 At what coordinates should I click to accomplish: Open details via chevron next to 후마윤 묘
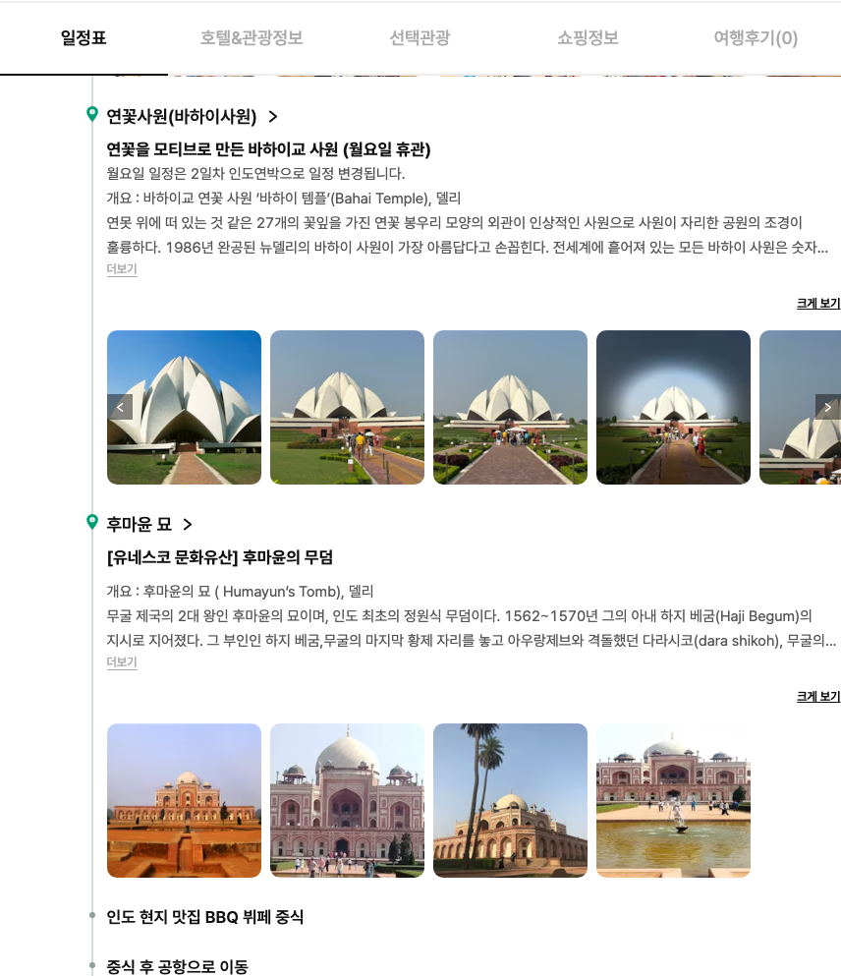(x=188, y=525)
